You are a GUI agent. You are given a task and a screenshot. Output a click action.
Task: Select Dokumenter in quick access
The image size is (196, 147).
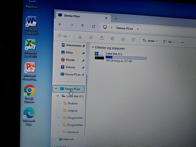(x=73, y=45)
